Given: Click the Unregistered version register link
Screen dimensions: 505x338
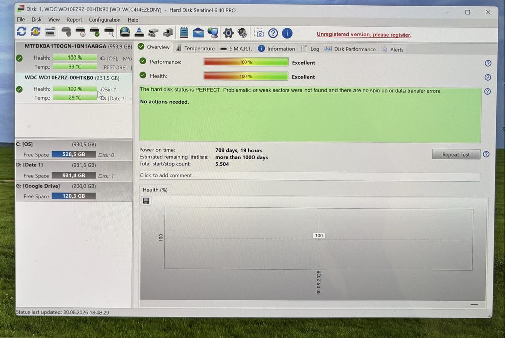Looking at the screenshot, I should [364, 34].
